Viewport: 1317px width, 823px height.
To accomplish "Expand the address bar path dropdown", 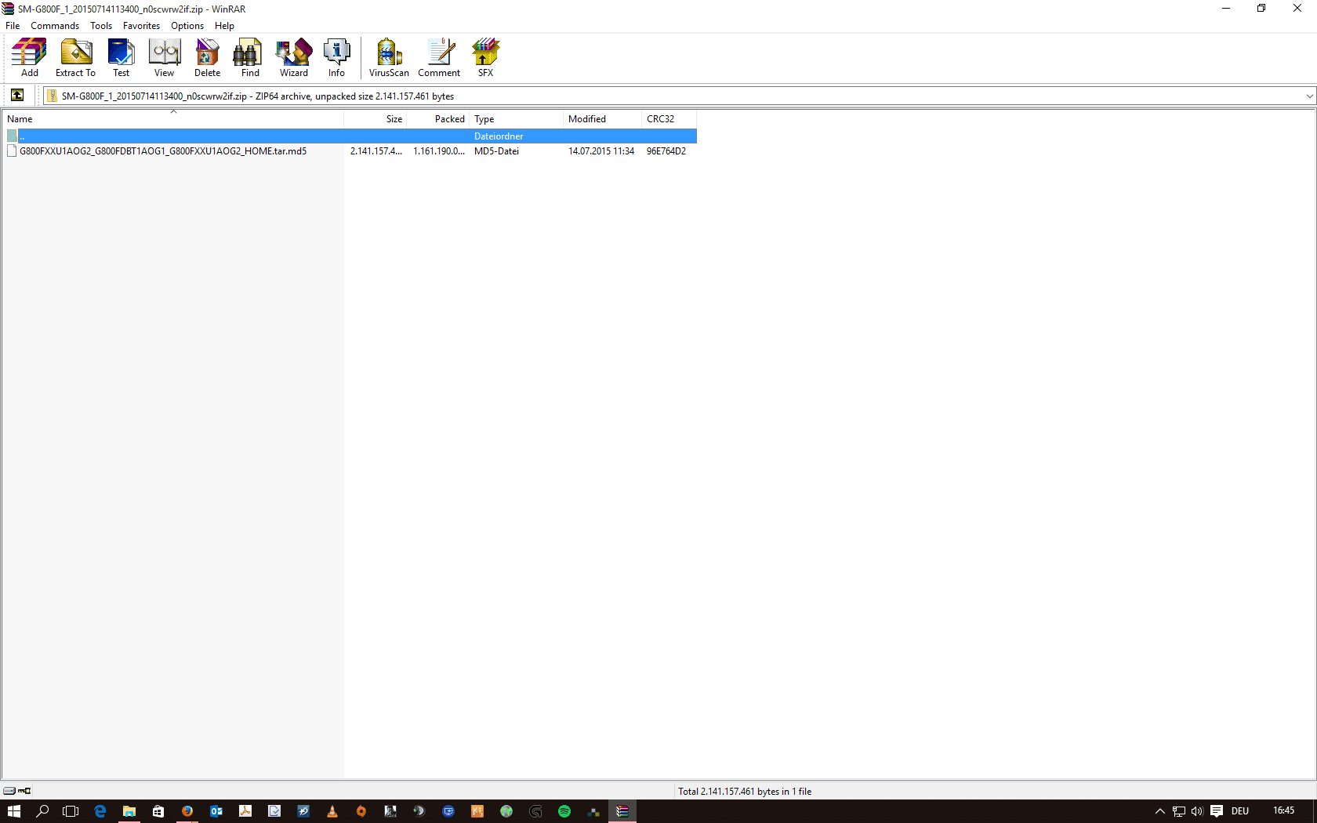I will [1308, 96].
